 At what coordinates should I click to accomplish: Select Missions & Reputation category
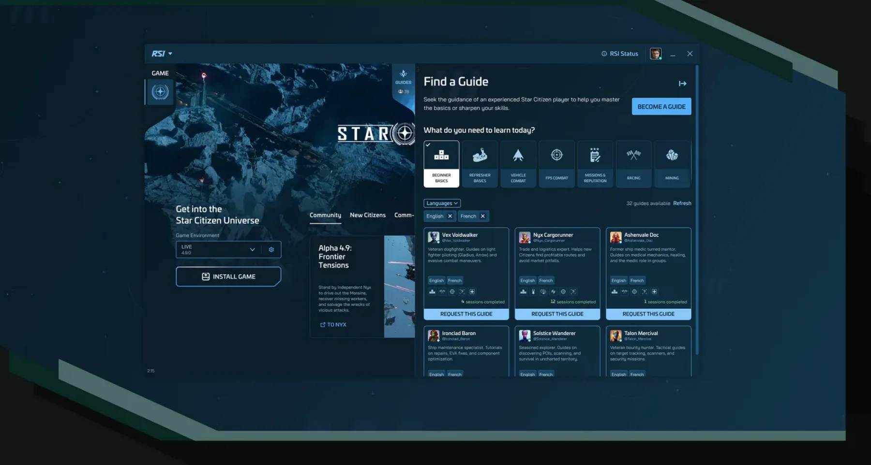pos(595,164)
